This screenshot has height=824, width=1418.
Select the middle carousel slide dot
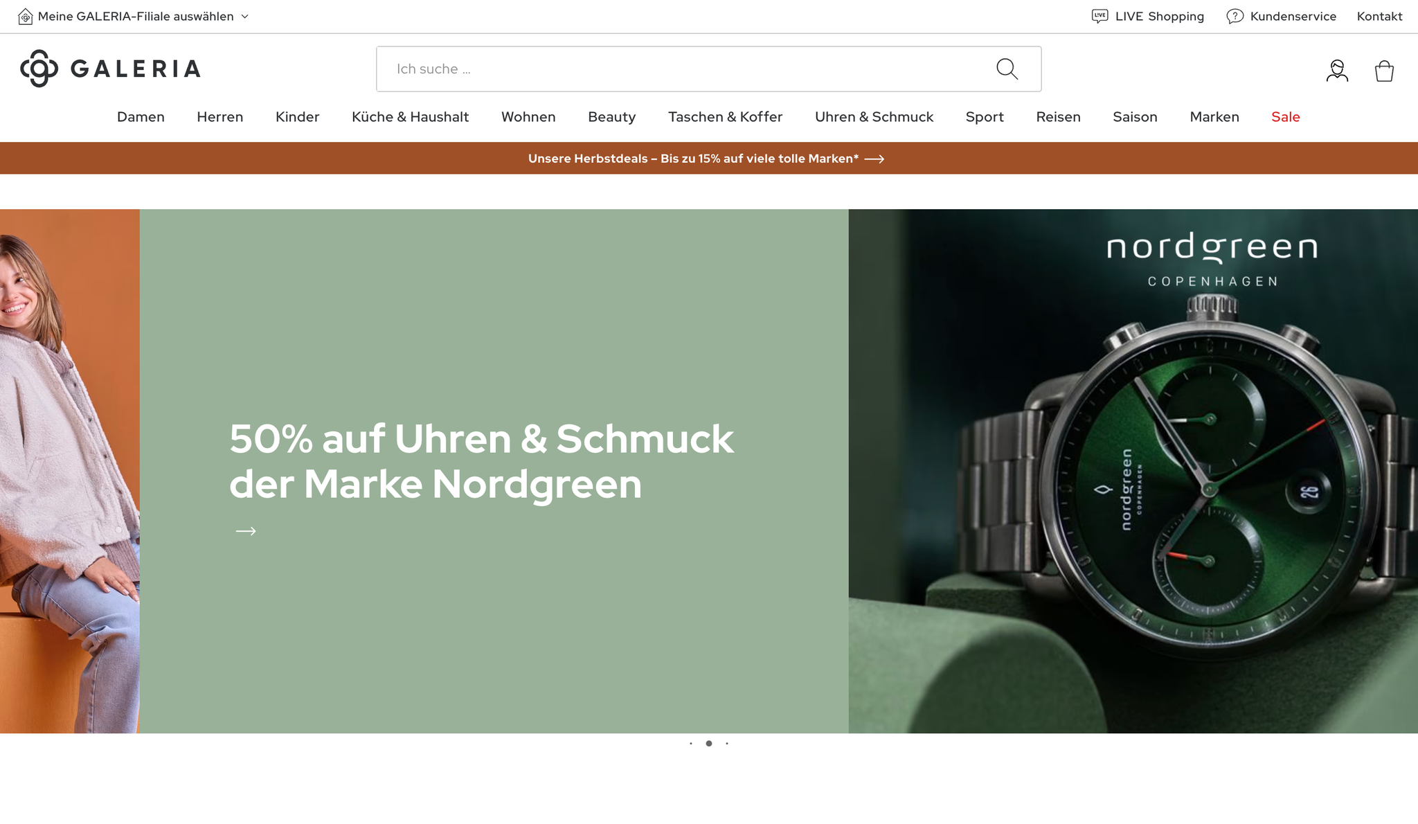pos(709,744)
